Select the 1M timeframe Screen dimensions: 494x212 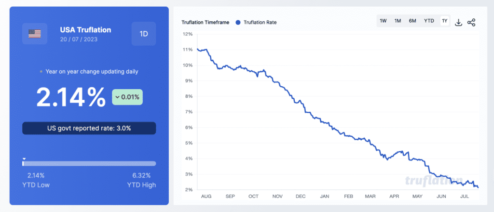tap(398, 21)
